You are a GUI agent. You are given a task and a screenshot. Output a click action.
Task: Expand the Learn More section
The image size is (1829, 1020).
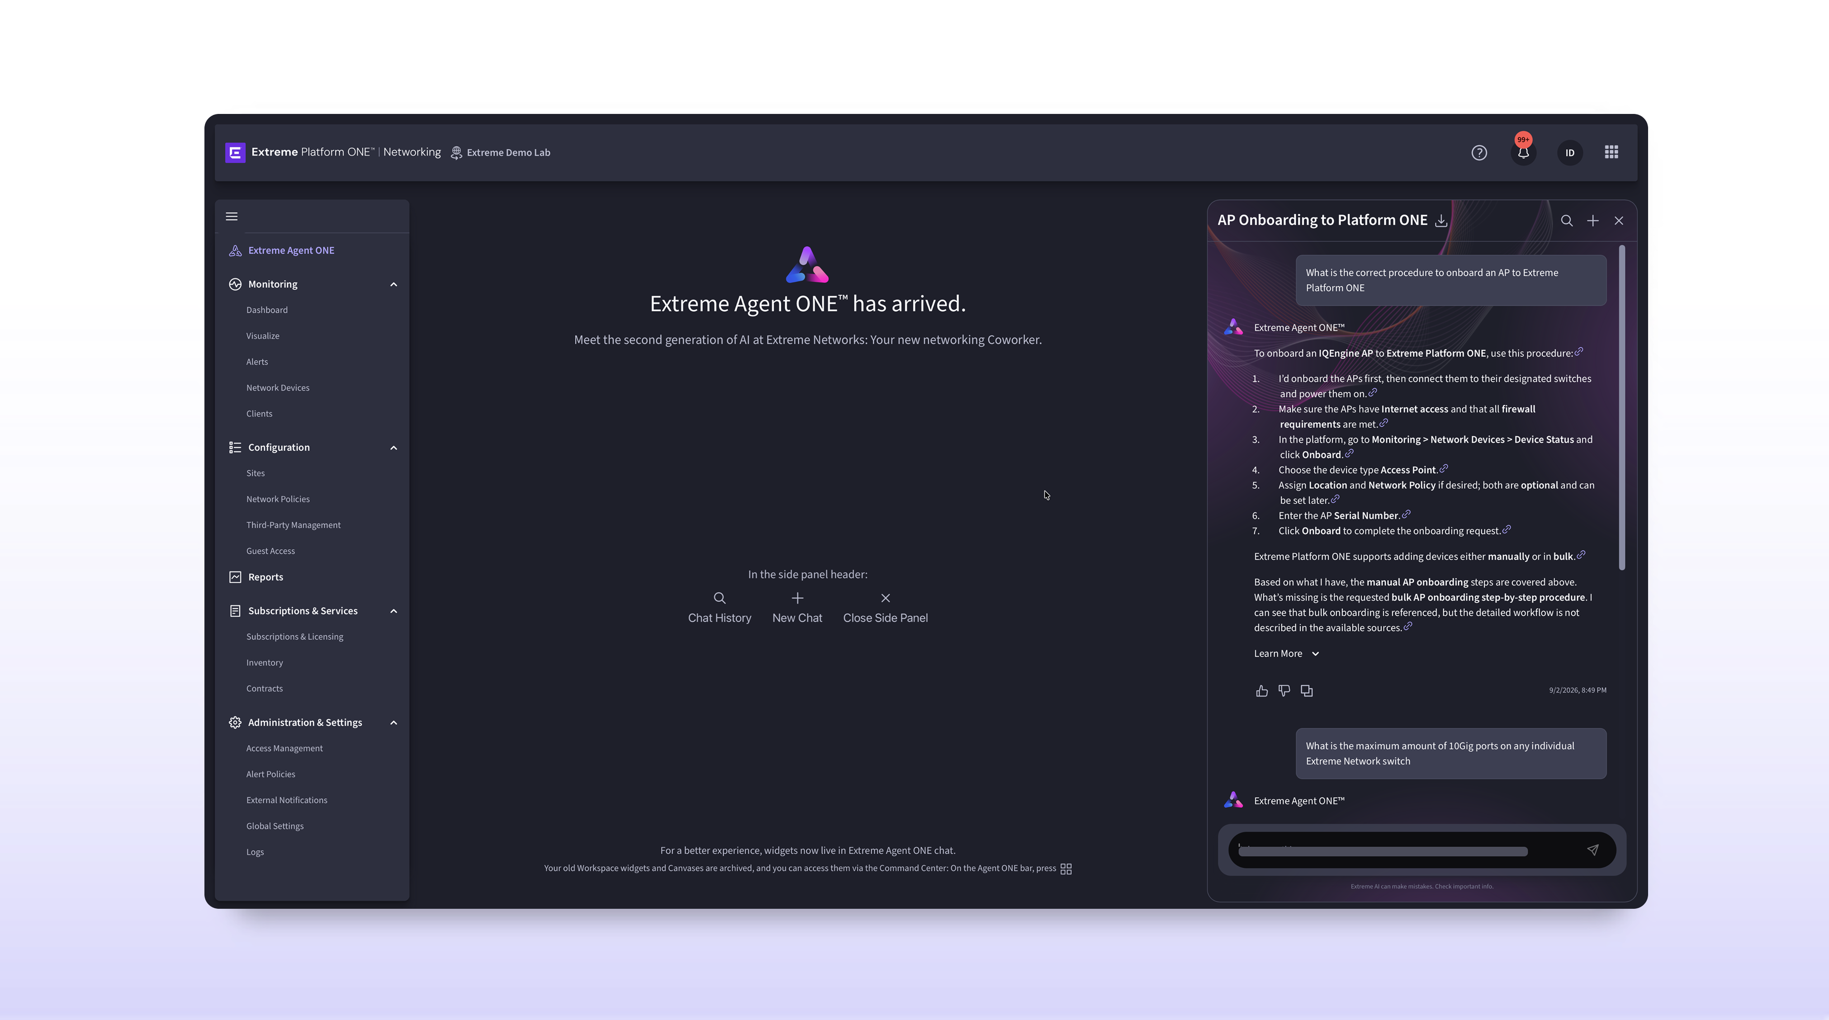pyautogui.click(x=1286, y=654)
